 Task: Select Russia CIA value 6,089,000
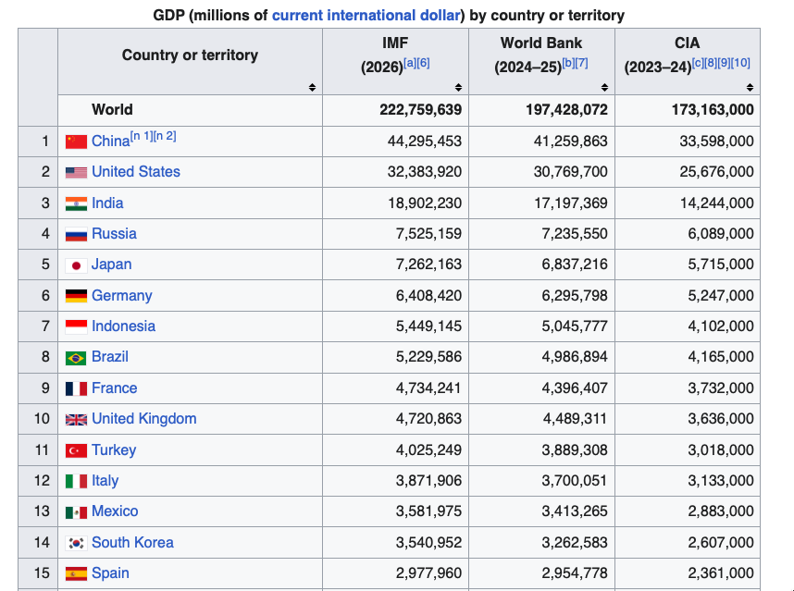coord(721,233)
